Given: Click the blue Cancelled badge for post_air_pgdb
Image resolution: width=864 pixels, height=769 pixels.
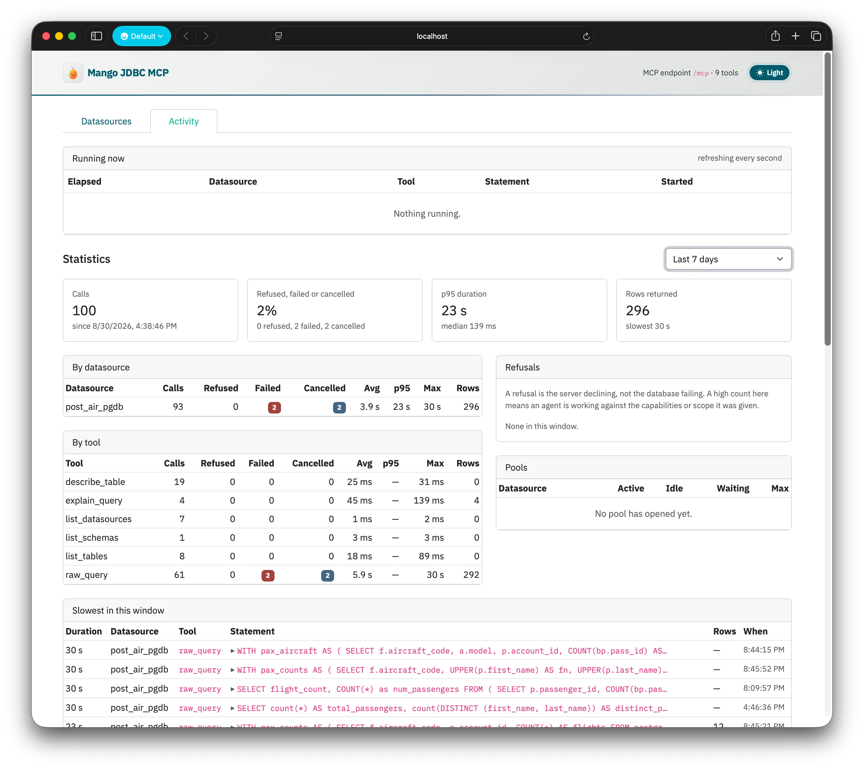Looking at the screenshot, I should pos(339,407).
